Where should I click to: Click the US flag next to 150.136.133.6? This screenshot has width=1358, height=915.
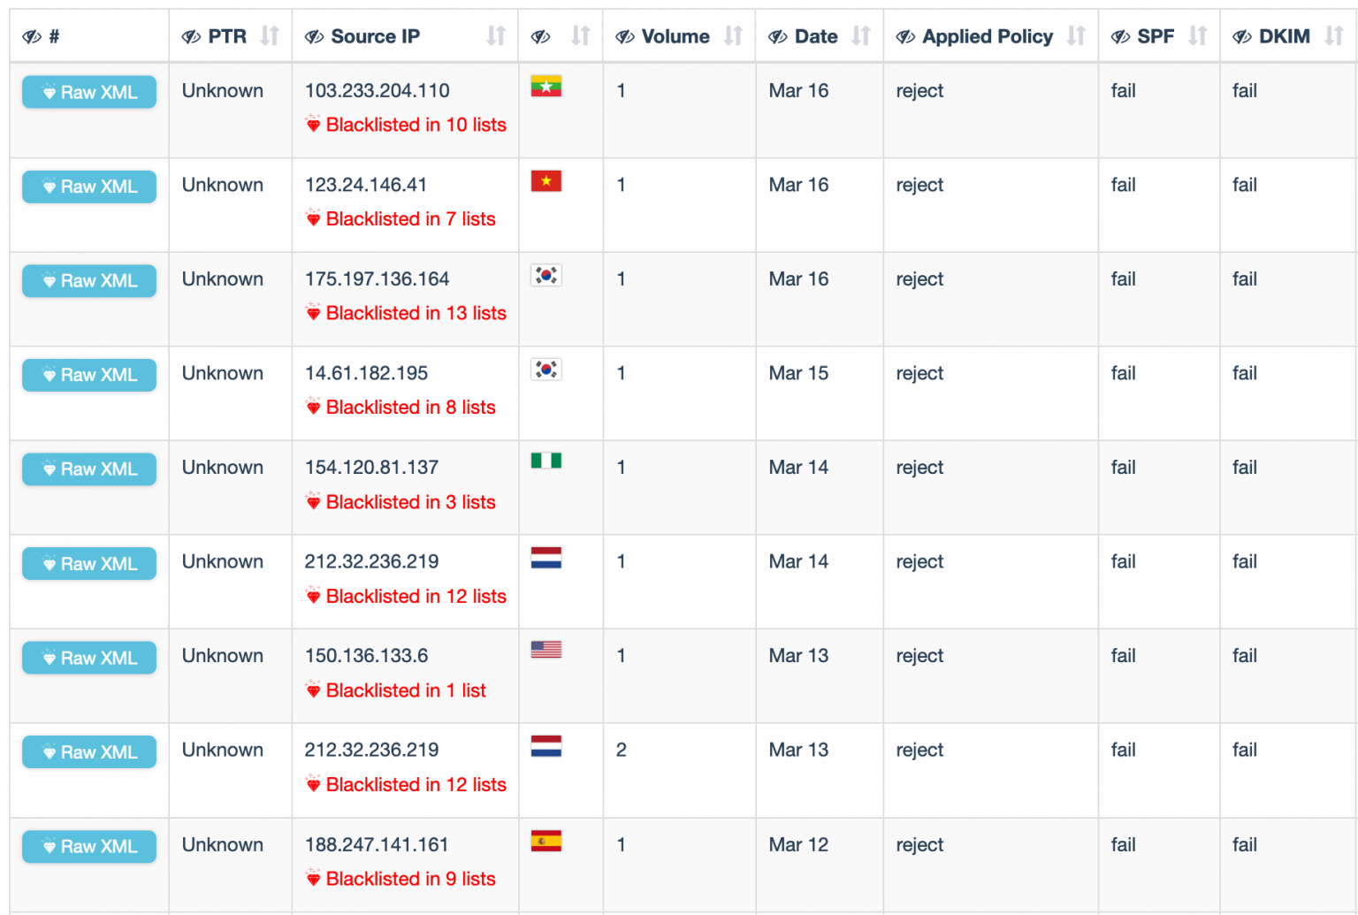(545, 649)
